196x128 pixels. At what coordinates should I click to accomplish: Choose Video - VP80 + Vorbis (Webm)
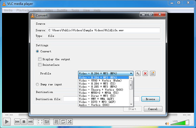[x=103, y=80]
